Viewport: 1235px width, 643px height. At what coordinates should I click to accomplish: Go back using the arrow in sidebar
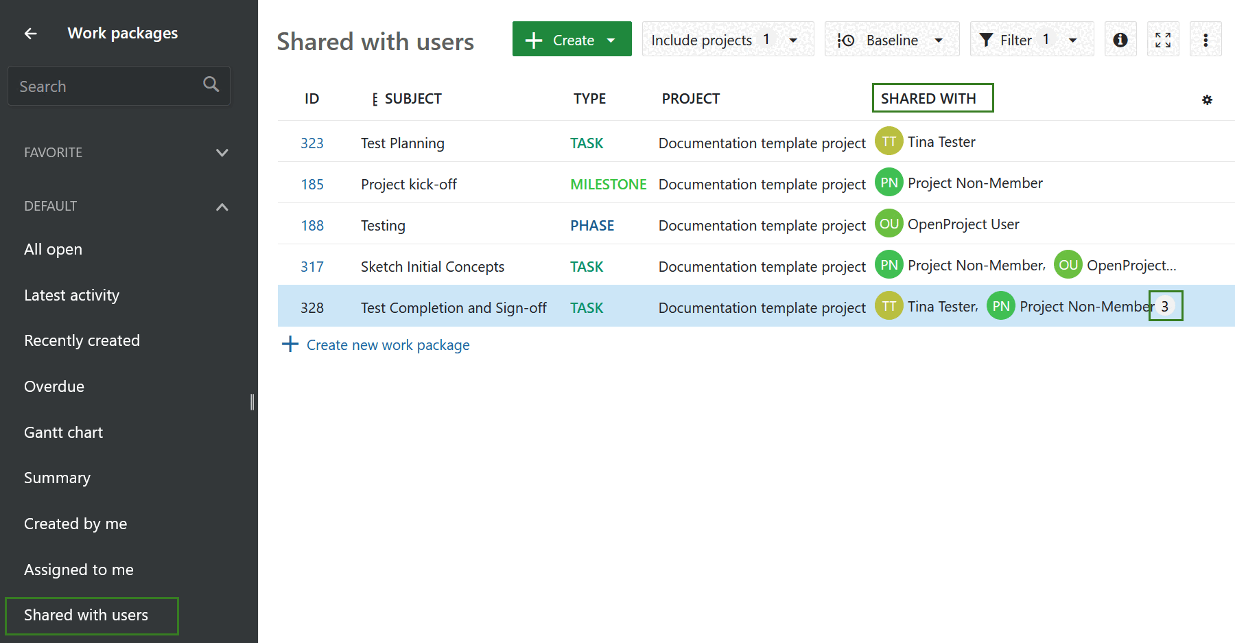[x=30, y=33]
